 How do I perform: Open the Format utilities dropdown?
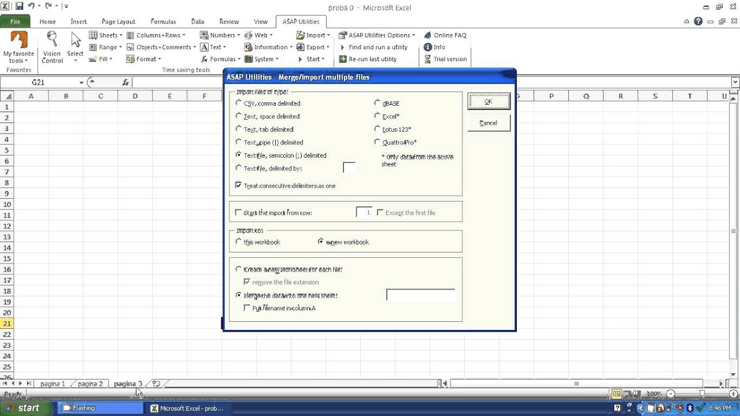144,59
